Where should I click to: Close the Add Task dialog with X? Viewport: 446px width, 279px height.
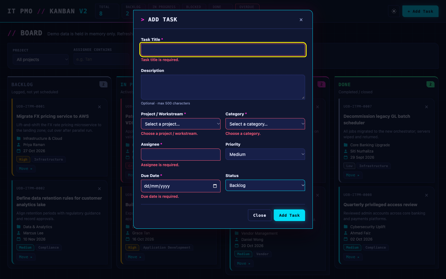(x=301, y=20)
